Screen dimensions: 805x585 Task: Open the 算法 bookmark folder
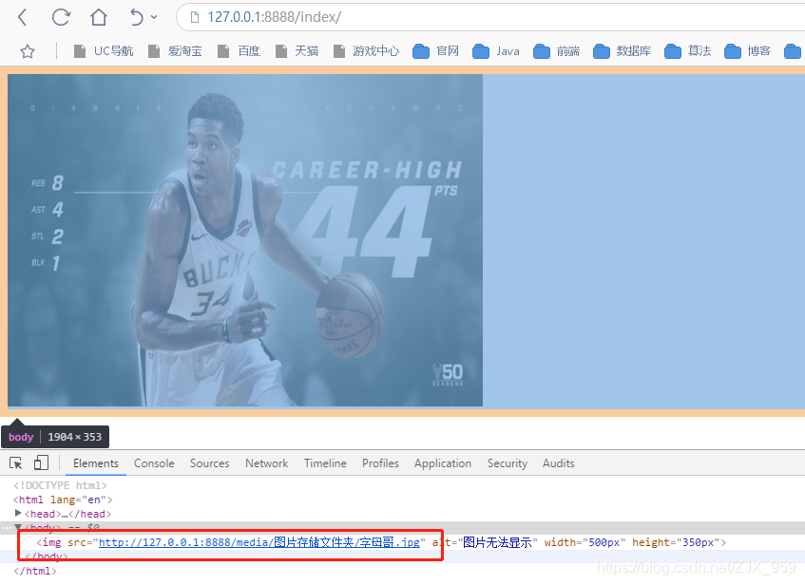[x=688, y=51]
